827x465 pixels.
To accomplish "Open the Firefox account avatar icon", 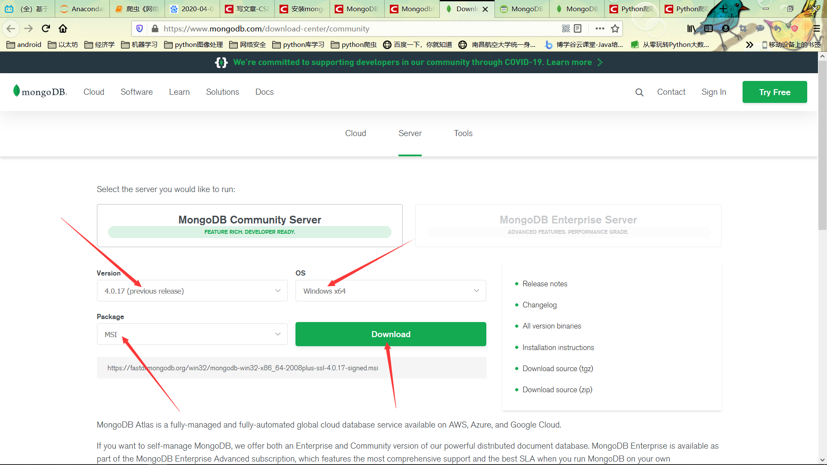I will (726, 28).
